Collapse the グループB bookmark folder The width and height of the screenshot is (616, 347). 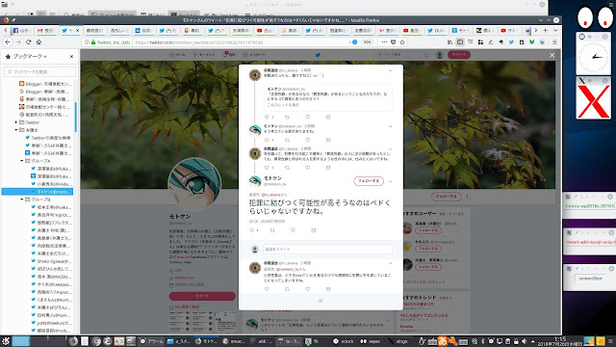click(x=22, y=200)
